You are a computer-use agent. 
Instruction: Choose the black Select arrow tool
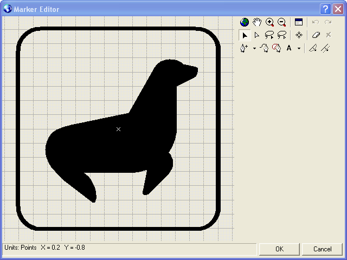(x=245, y=35)
